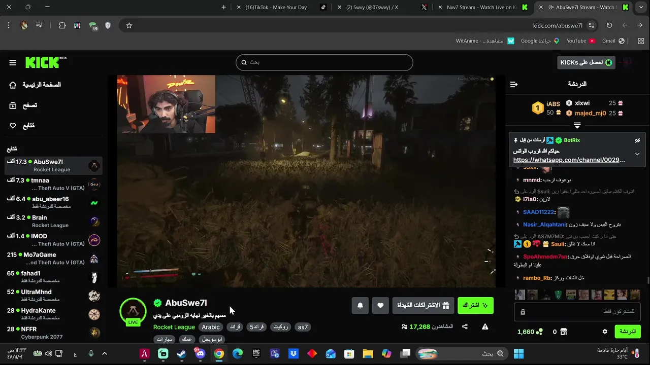Open the pinned WhatsApp channel link
This screenshot has width=650, height=365.
[x=569, y=160]
